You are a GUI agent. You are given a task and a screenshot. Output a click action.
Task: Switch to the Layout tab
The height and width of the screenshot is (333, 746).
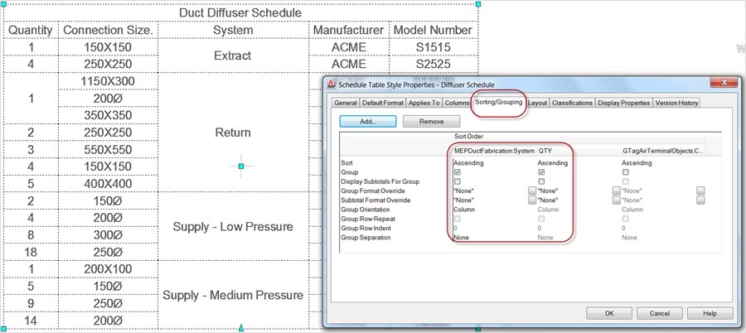(x=538, y=103)
